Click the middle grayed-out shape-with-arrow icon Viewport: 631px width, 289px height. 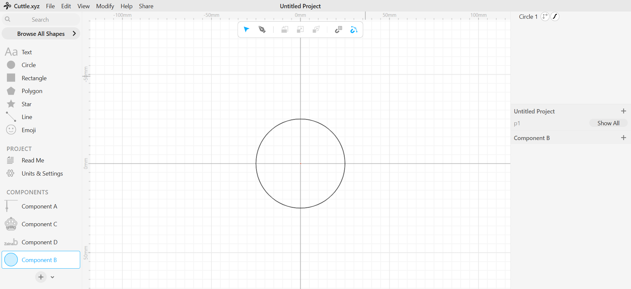click(x=300, y=30)
